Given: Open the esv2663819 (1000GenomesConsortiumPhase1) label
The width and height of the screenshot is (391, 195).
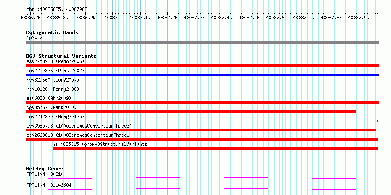Looking at the screenshot, I should tap(79, 135).
